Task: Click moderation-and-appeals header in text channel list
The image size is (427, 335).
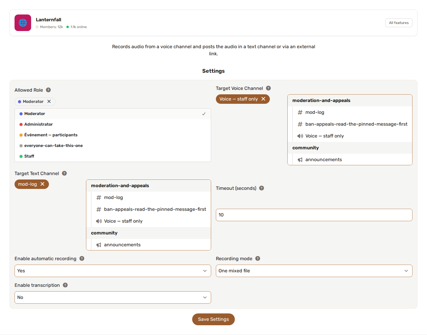Action: [x=149, y=186]
